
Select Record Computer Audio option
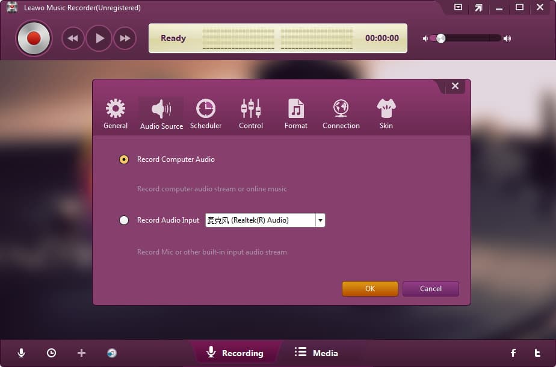point(124,159)
